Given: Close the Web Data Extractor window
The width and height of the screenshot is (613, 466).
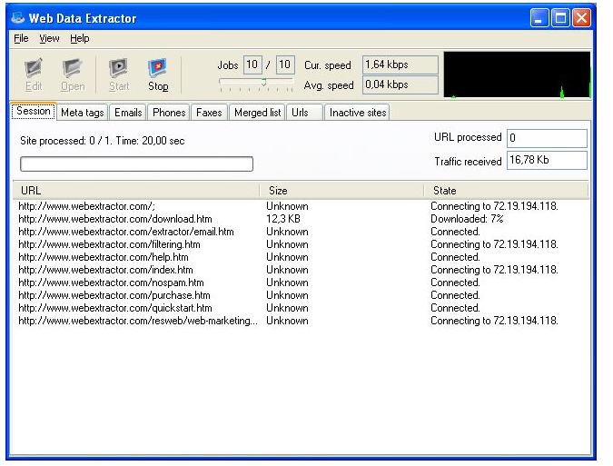Looking at the screenshot, I should [x=582, y=18].
